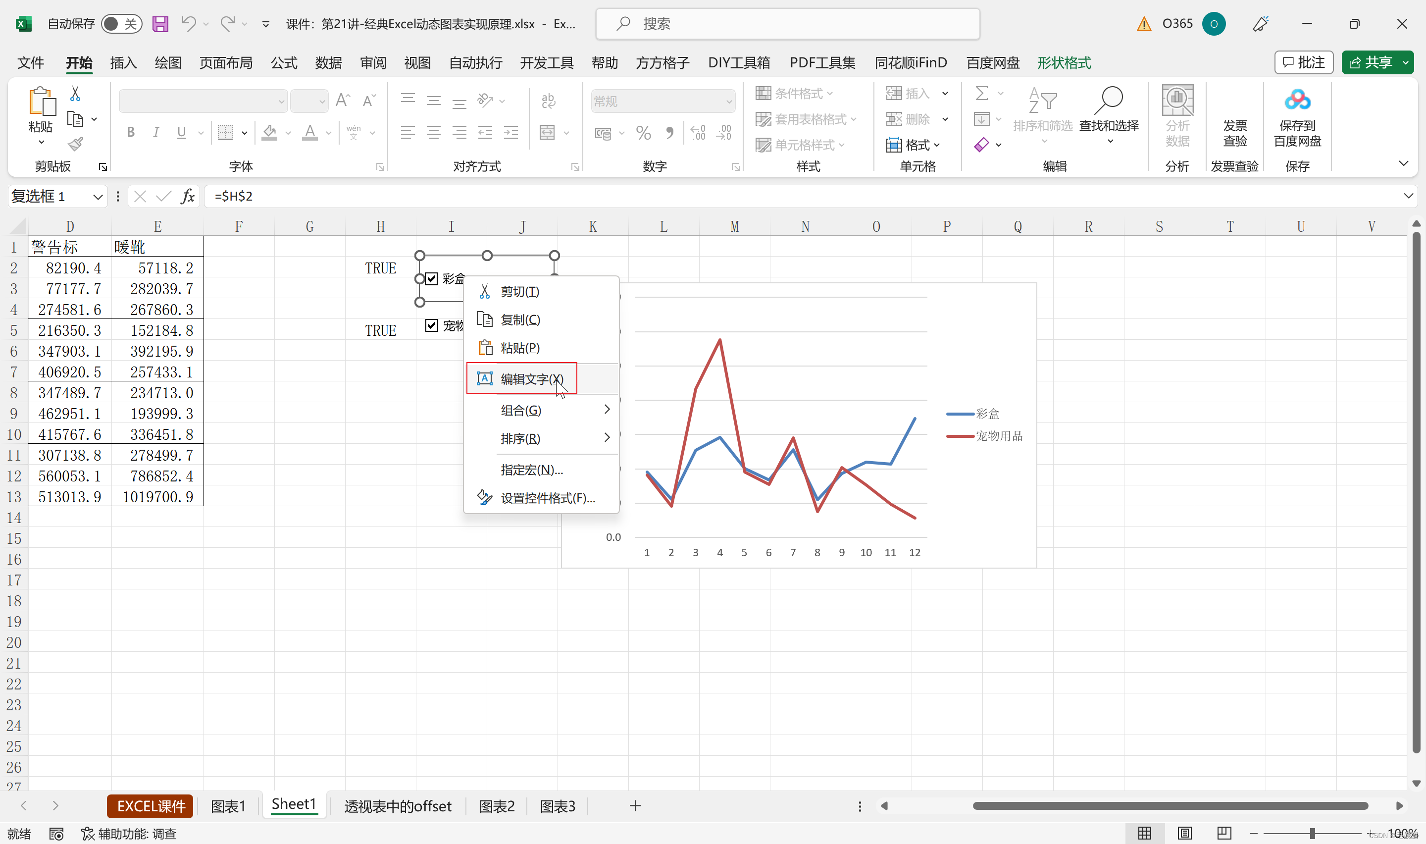Choose 指定宏(N) from context menu
Image resolution: width=1426 pixels, height=844 pixels.
(542, 469)
